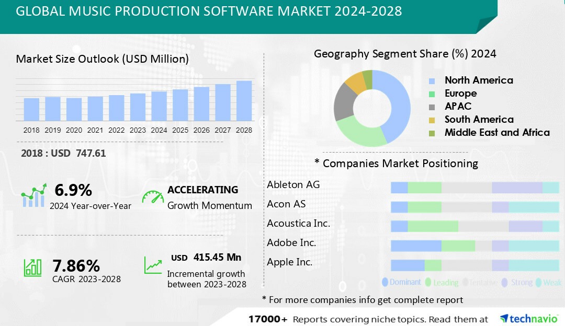The width and height of the screenshot is (565, 326).
Task: Click the Europe legend color square
Action: 432,94
